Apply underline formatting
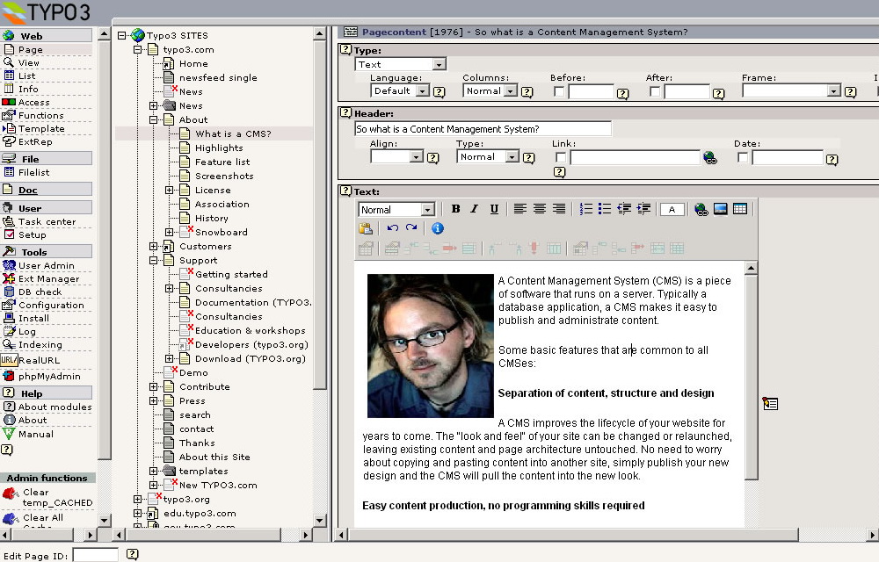Screen dimensions: 879x562 click(494, 209)
